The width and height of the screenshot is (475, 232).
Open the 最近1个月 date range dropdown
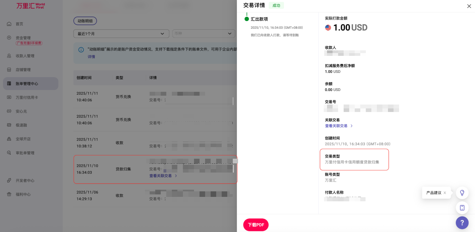(121, 34)
